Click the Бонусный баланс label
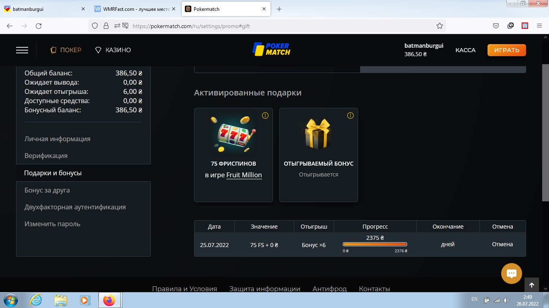This screenshot has height=308, width=549. [53, 110]
